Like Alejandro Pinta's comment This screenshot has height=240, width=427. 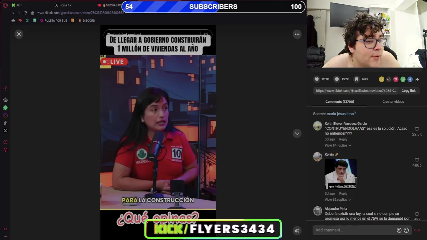click(x=417, y=214)
